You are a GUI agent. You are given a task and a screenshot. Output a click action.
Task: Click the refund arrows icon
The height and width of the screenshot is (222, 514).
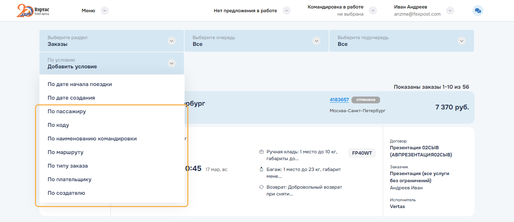pos(261,187)
